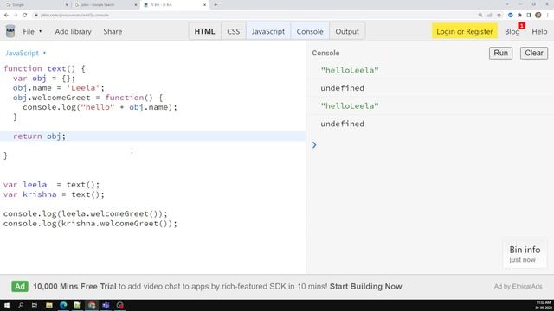Reload the page
554x311 pixels.
25,16
